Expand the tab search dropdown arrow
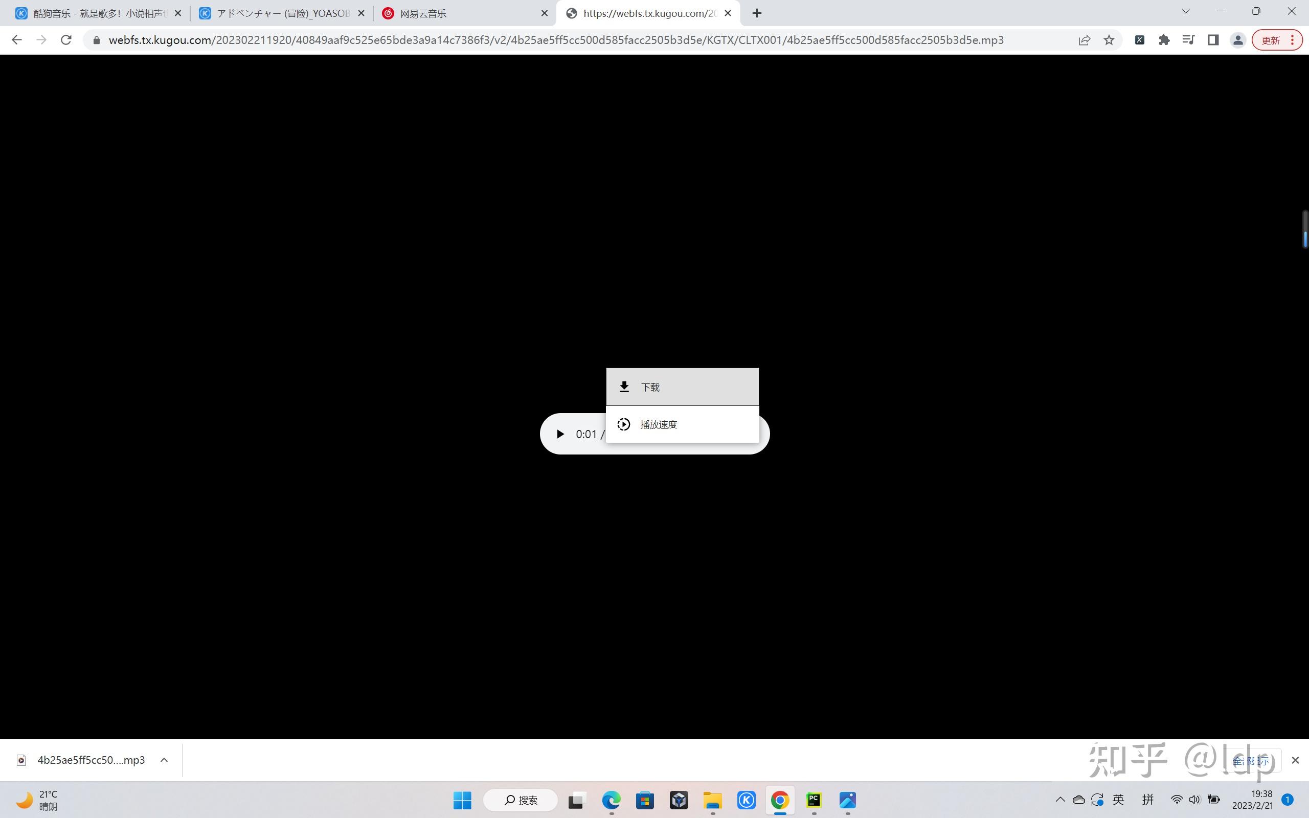Screen dimensions: 1309x818 (1186, 11)
